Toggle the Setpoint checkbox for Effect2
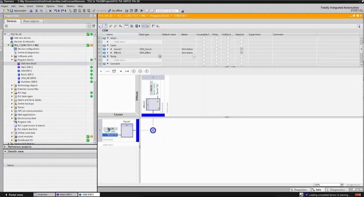The image size is (364, 197). (x=242, y=53)
